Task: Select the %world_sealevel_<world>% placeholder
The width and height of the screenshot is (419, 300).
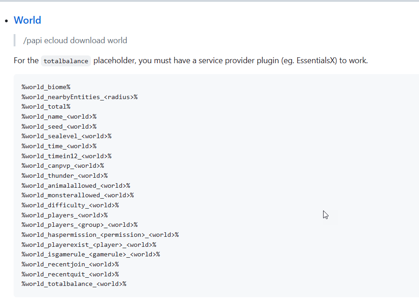Action: (x=66, y=136)
